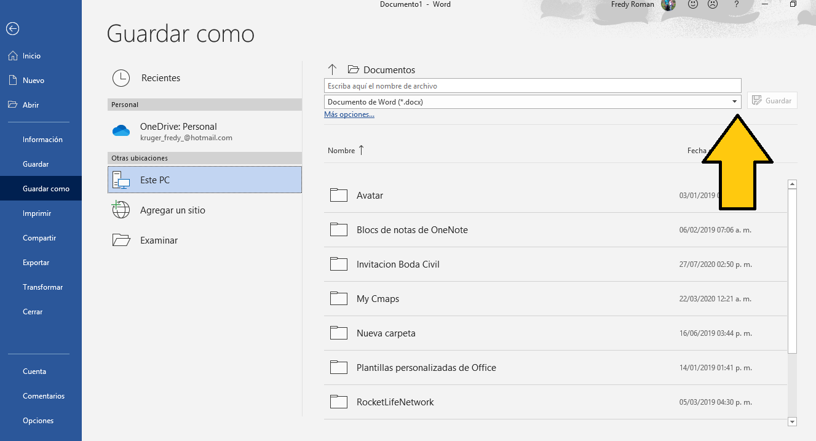Click the Agregar un sitio globe icon
This screenshot has height=441, width=816.
[x=121, y=210]
